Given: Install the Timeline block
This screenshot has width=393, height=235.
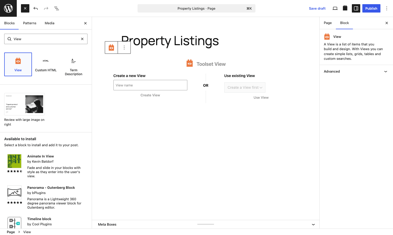Looking at the screenshot, I should tap(46, 222).
